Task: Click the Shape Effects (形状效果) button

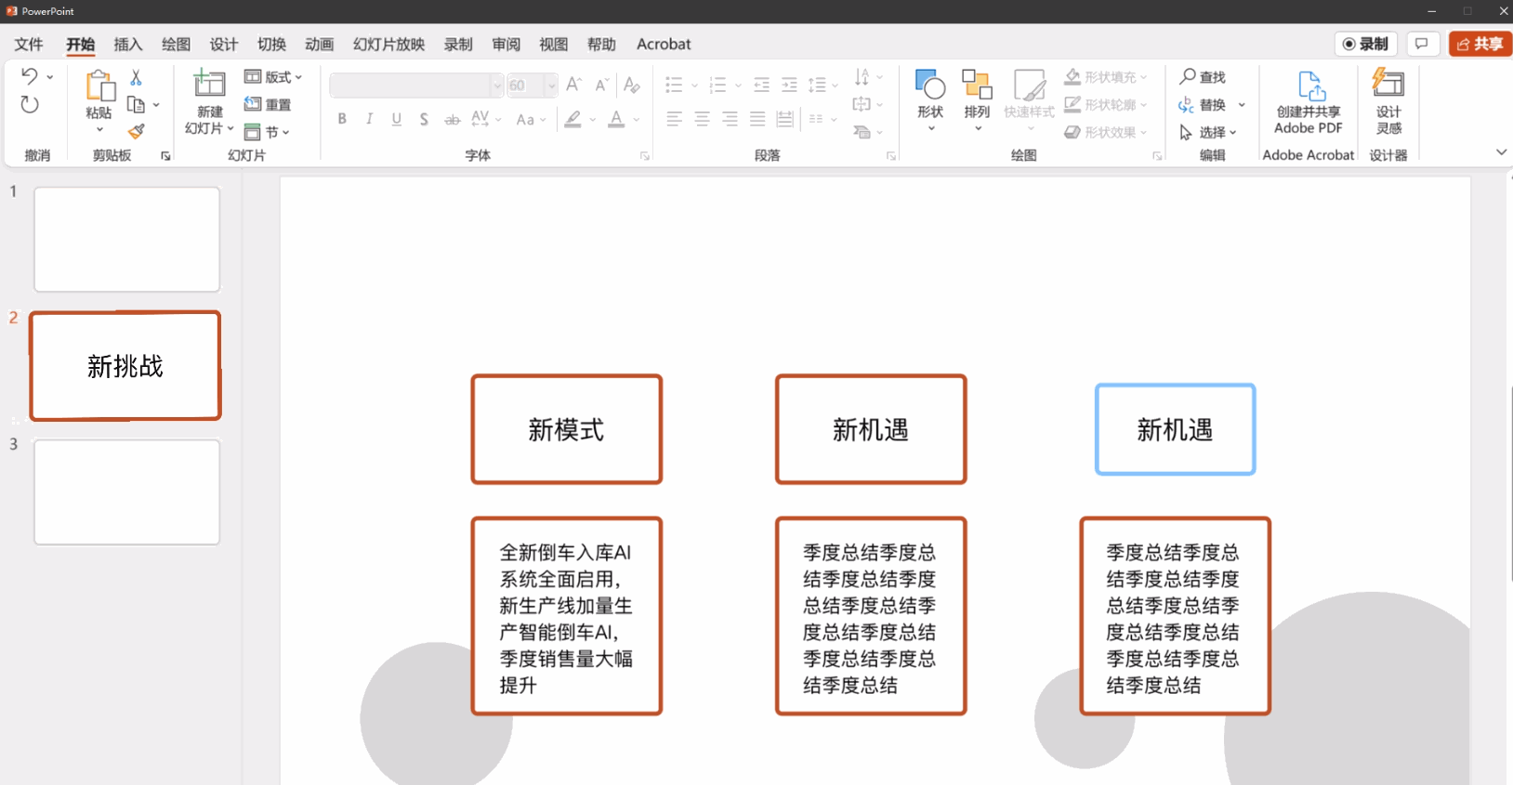Action: [x=1106, y=133]
